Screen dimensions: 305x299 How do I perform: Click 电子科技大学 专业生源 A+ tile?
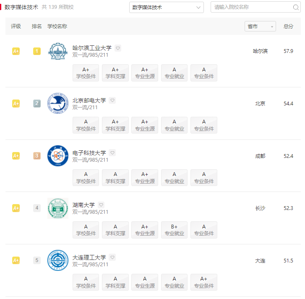point(145,178)
